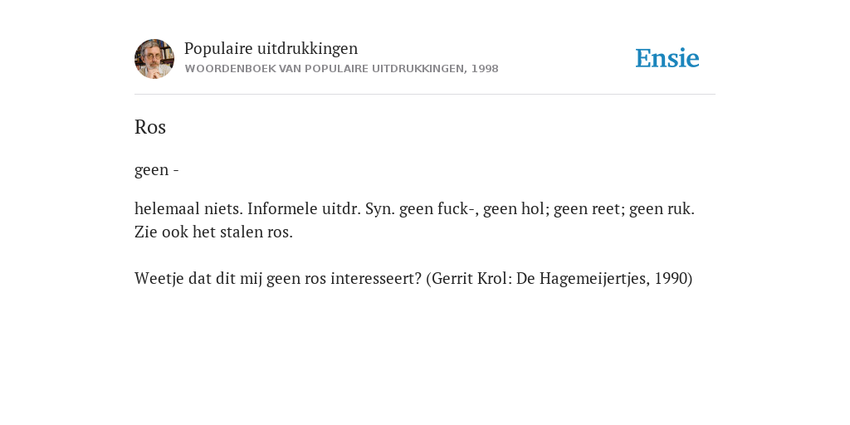Image resolution: width=850 pixels, height=425 pixels.
Task: Click the 'Zie ook het stalen ros' reference
Action: point(213,232)
